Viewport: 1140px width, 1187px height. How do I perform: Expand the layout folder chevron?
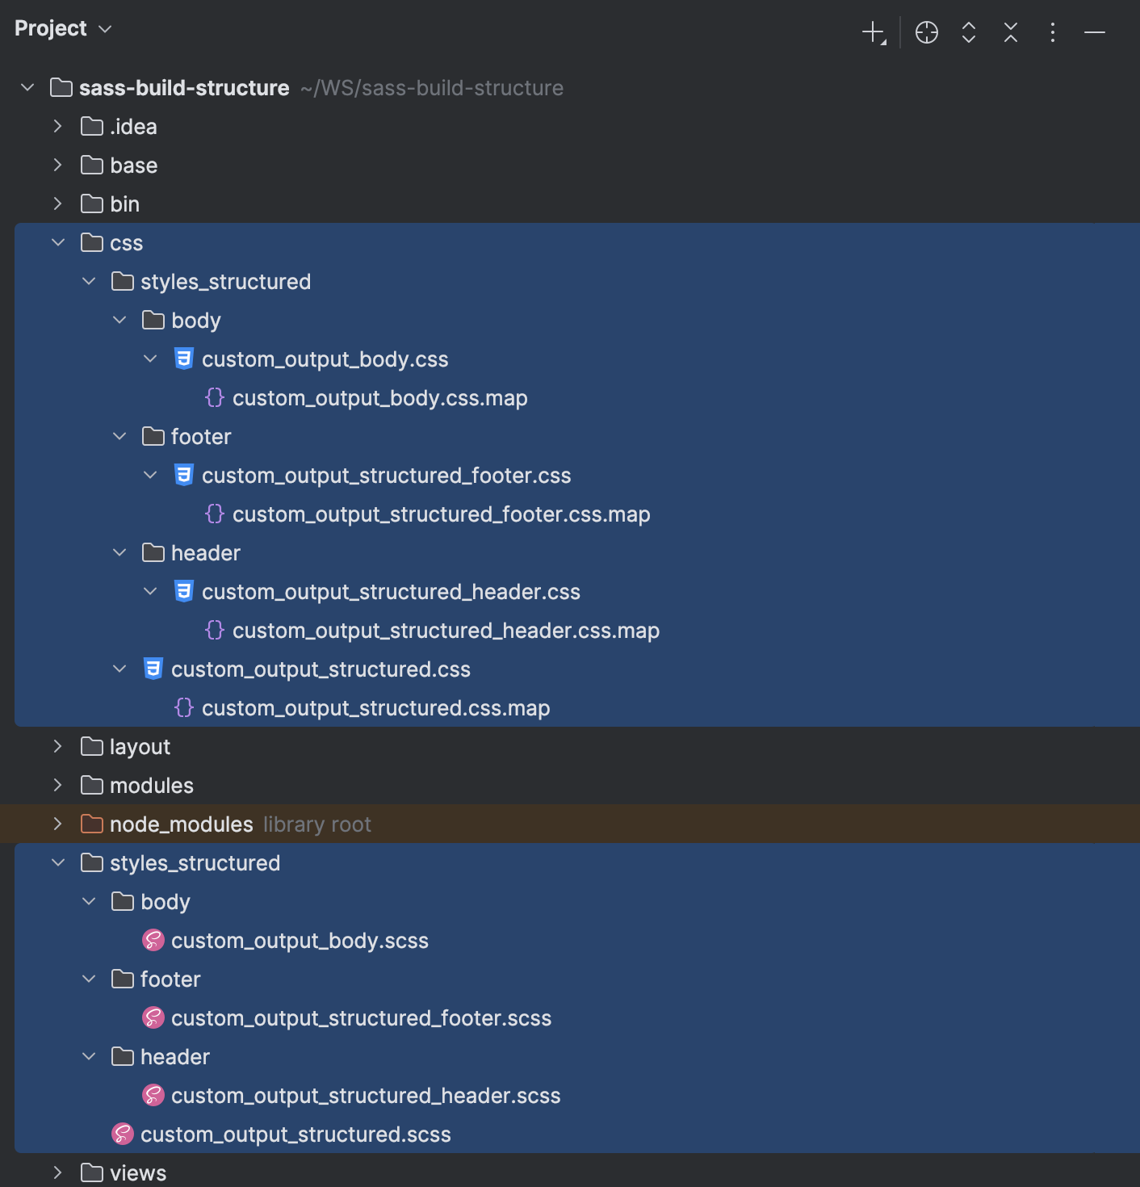coord(58,746)
